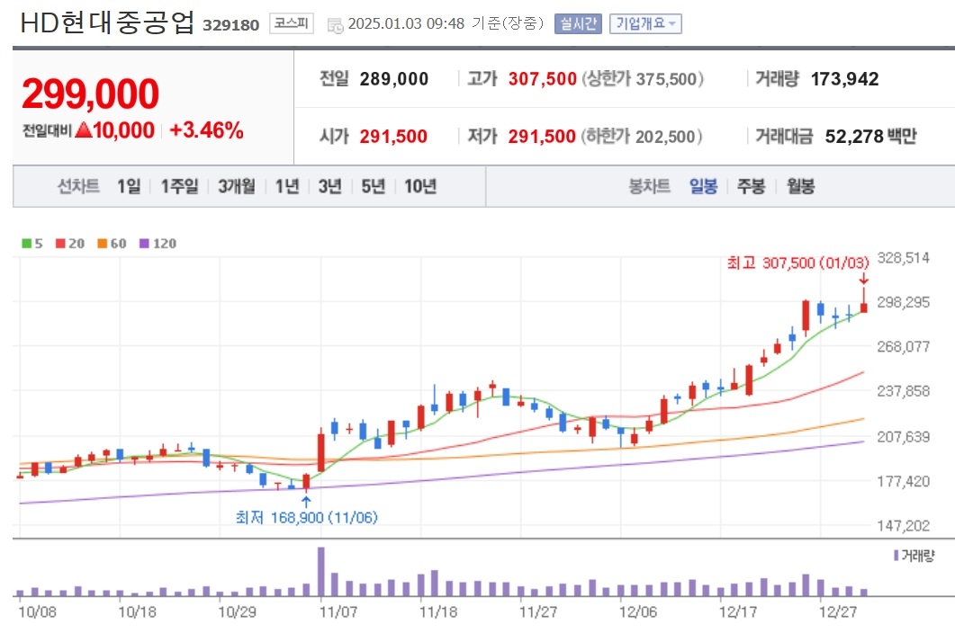
Task: Click the 11/07 date on the axis
Action: pos(338,611)
